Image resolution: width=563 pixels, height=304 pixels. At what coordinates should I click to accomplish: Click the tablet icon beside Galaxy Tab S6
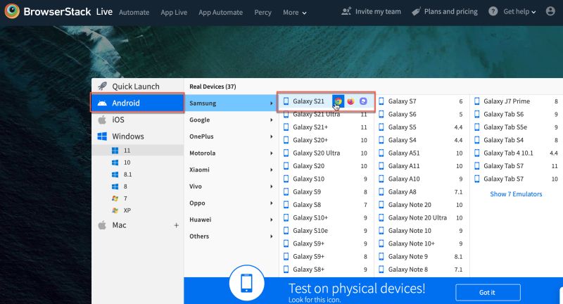coord(477,114)
